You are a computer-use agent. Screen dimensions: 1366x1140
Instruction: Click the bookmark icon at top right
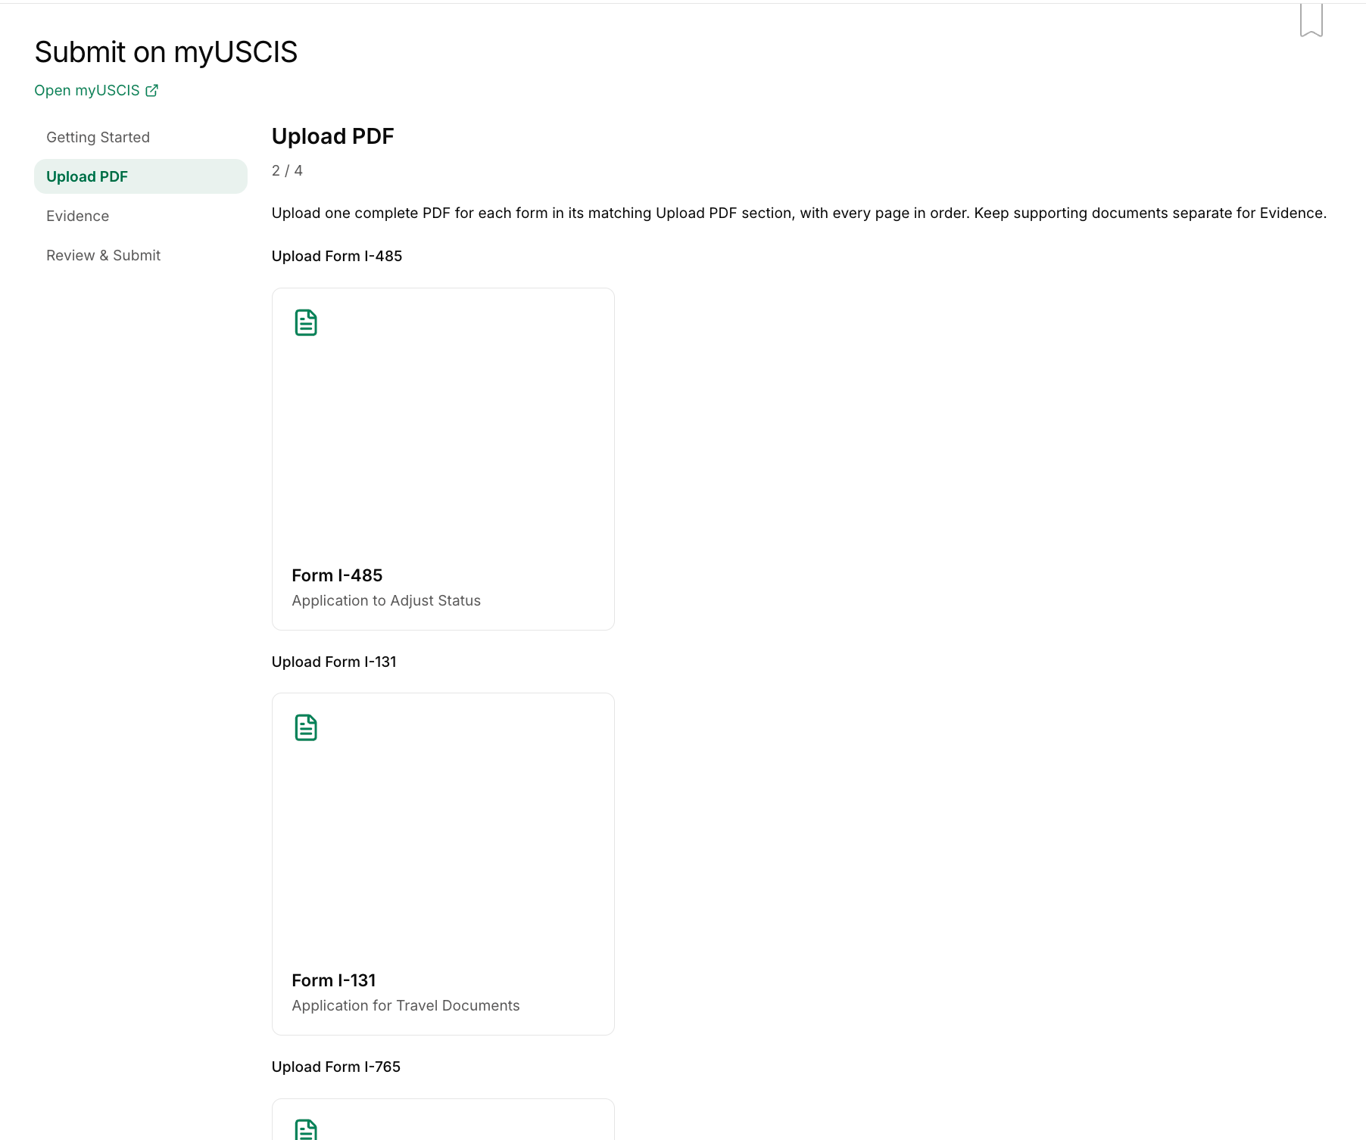[x=1311, y=20]
